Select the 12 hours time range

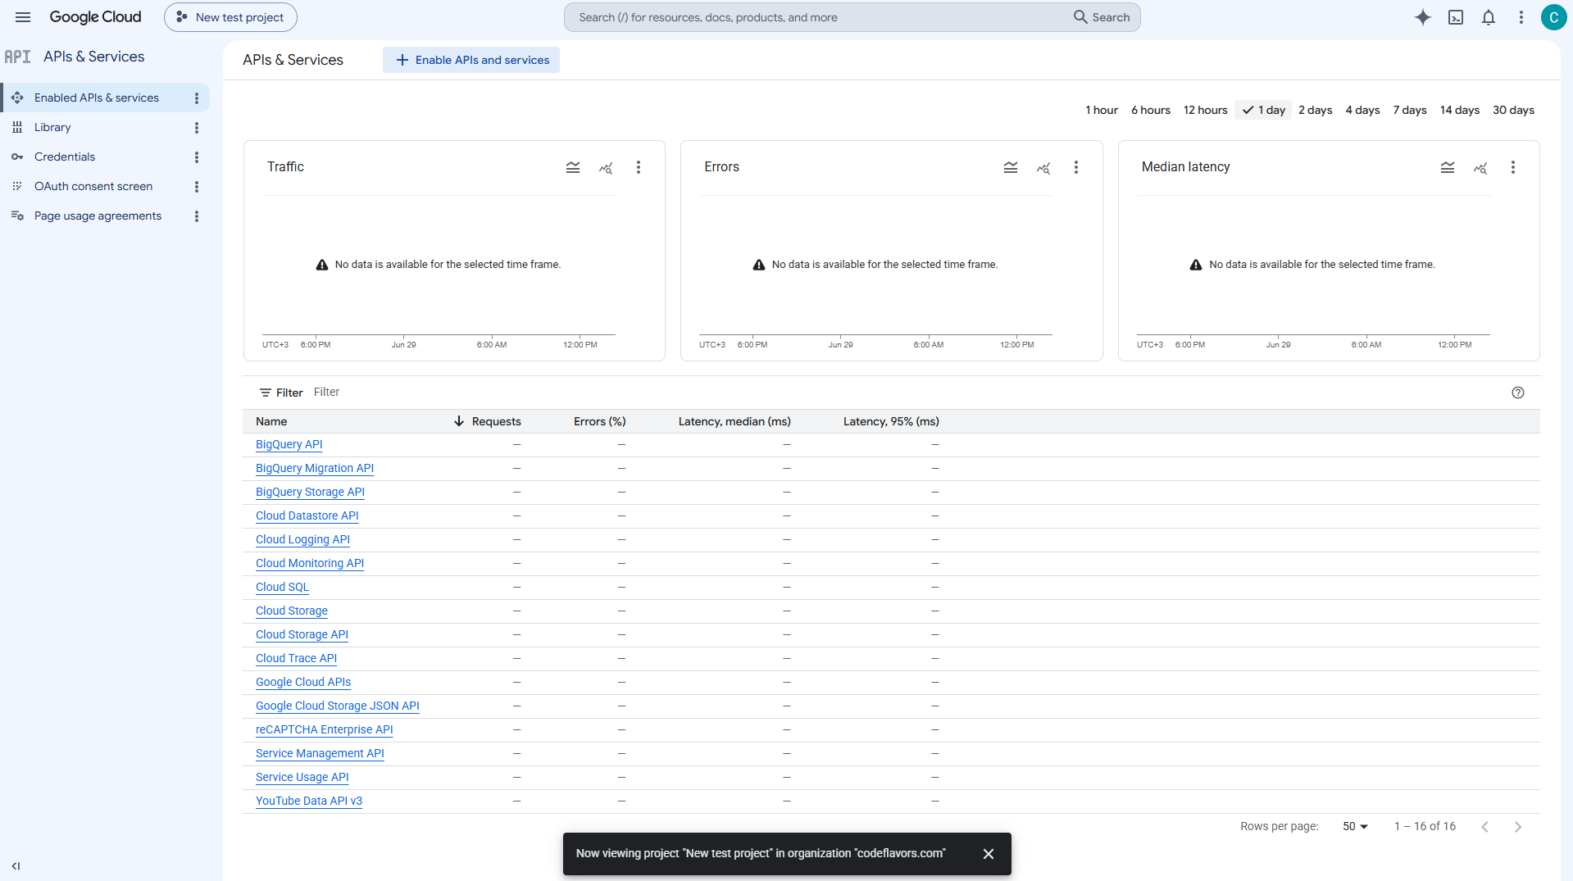pos(1205,110)
